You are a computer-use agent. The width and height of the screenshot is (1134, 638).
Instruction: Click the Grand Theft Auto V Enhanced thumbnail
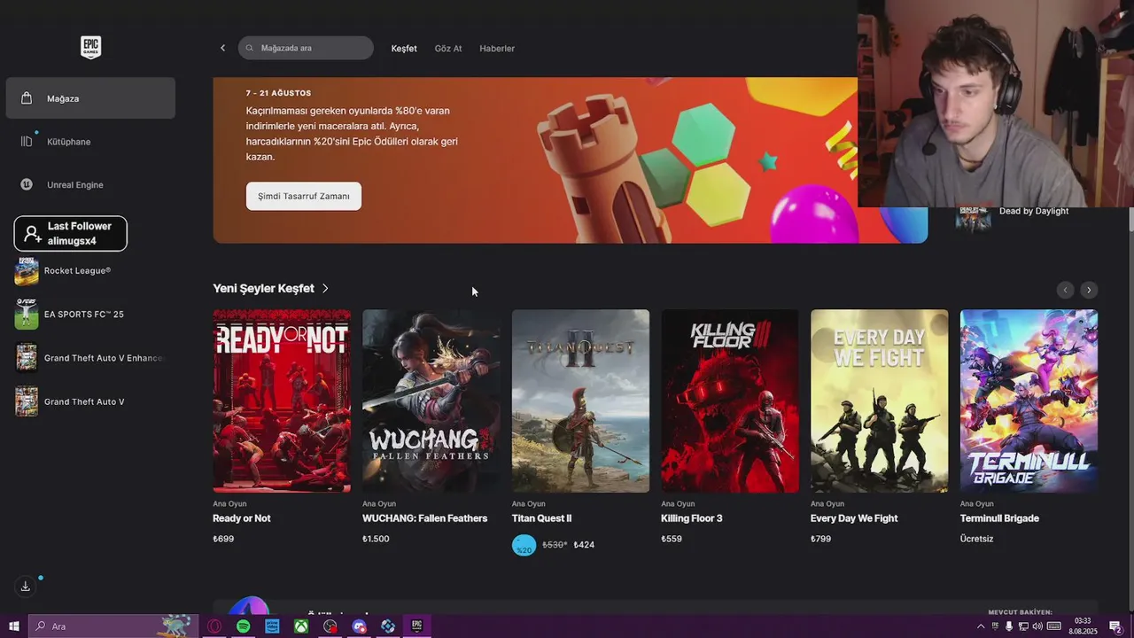pyautogui.click(x=27, y=358)
